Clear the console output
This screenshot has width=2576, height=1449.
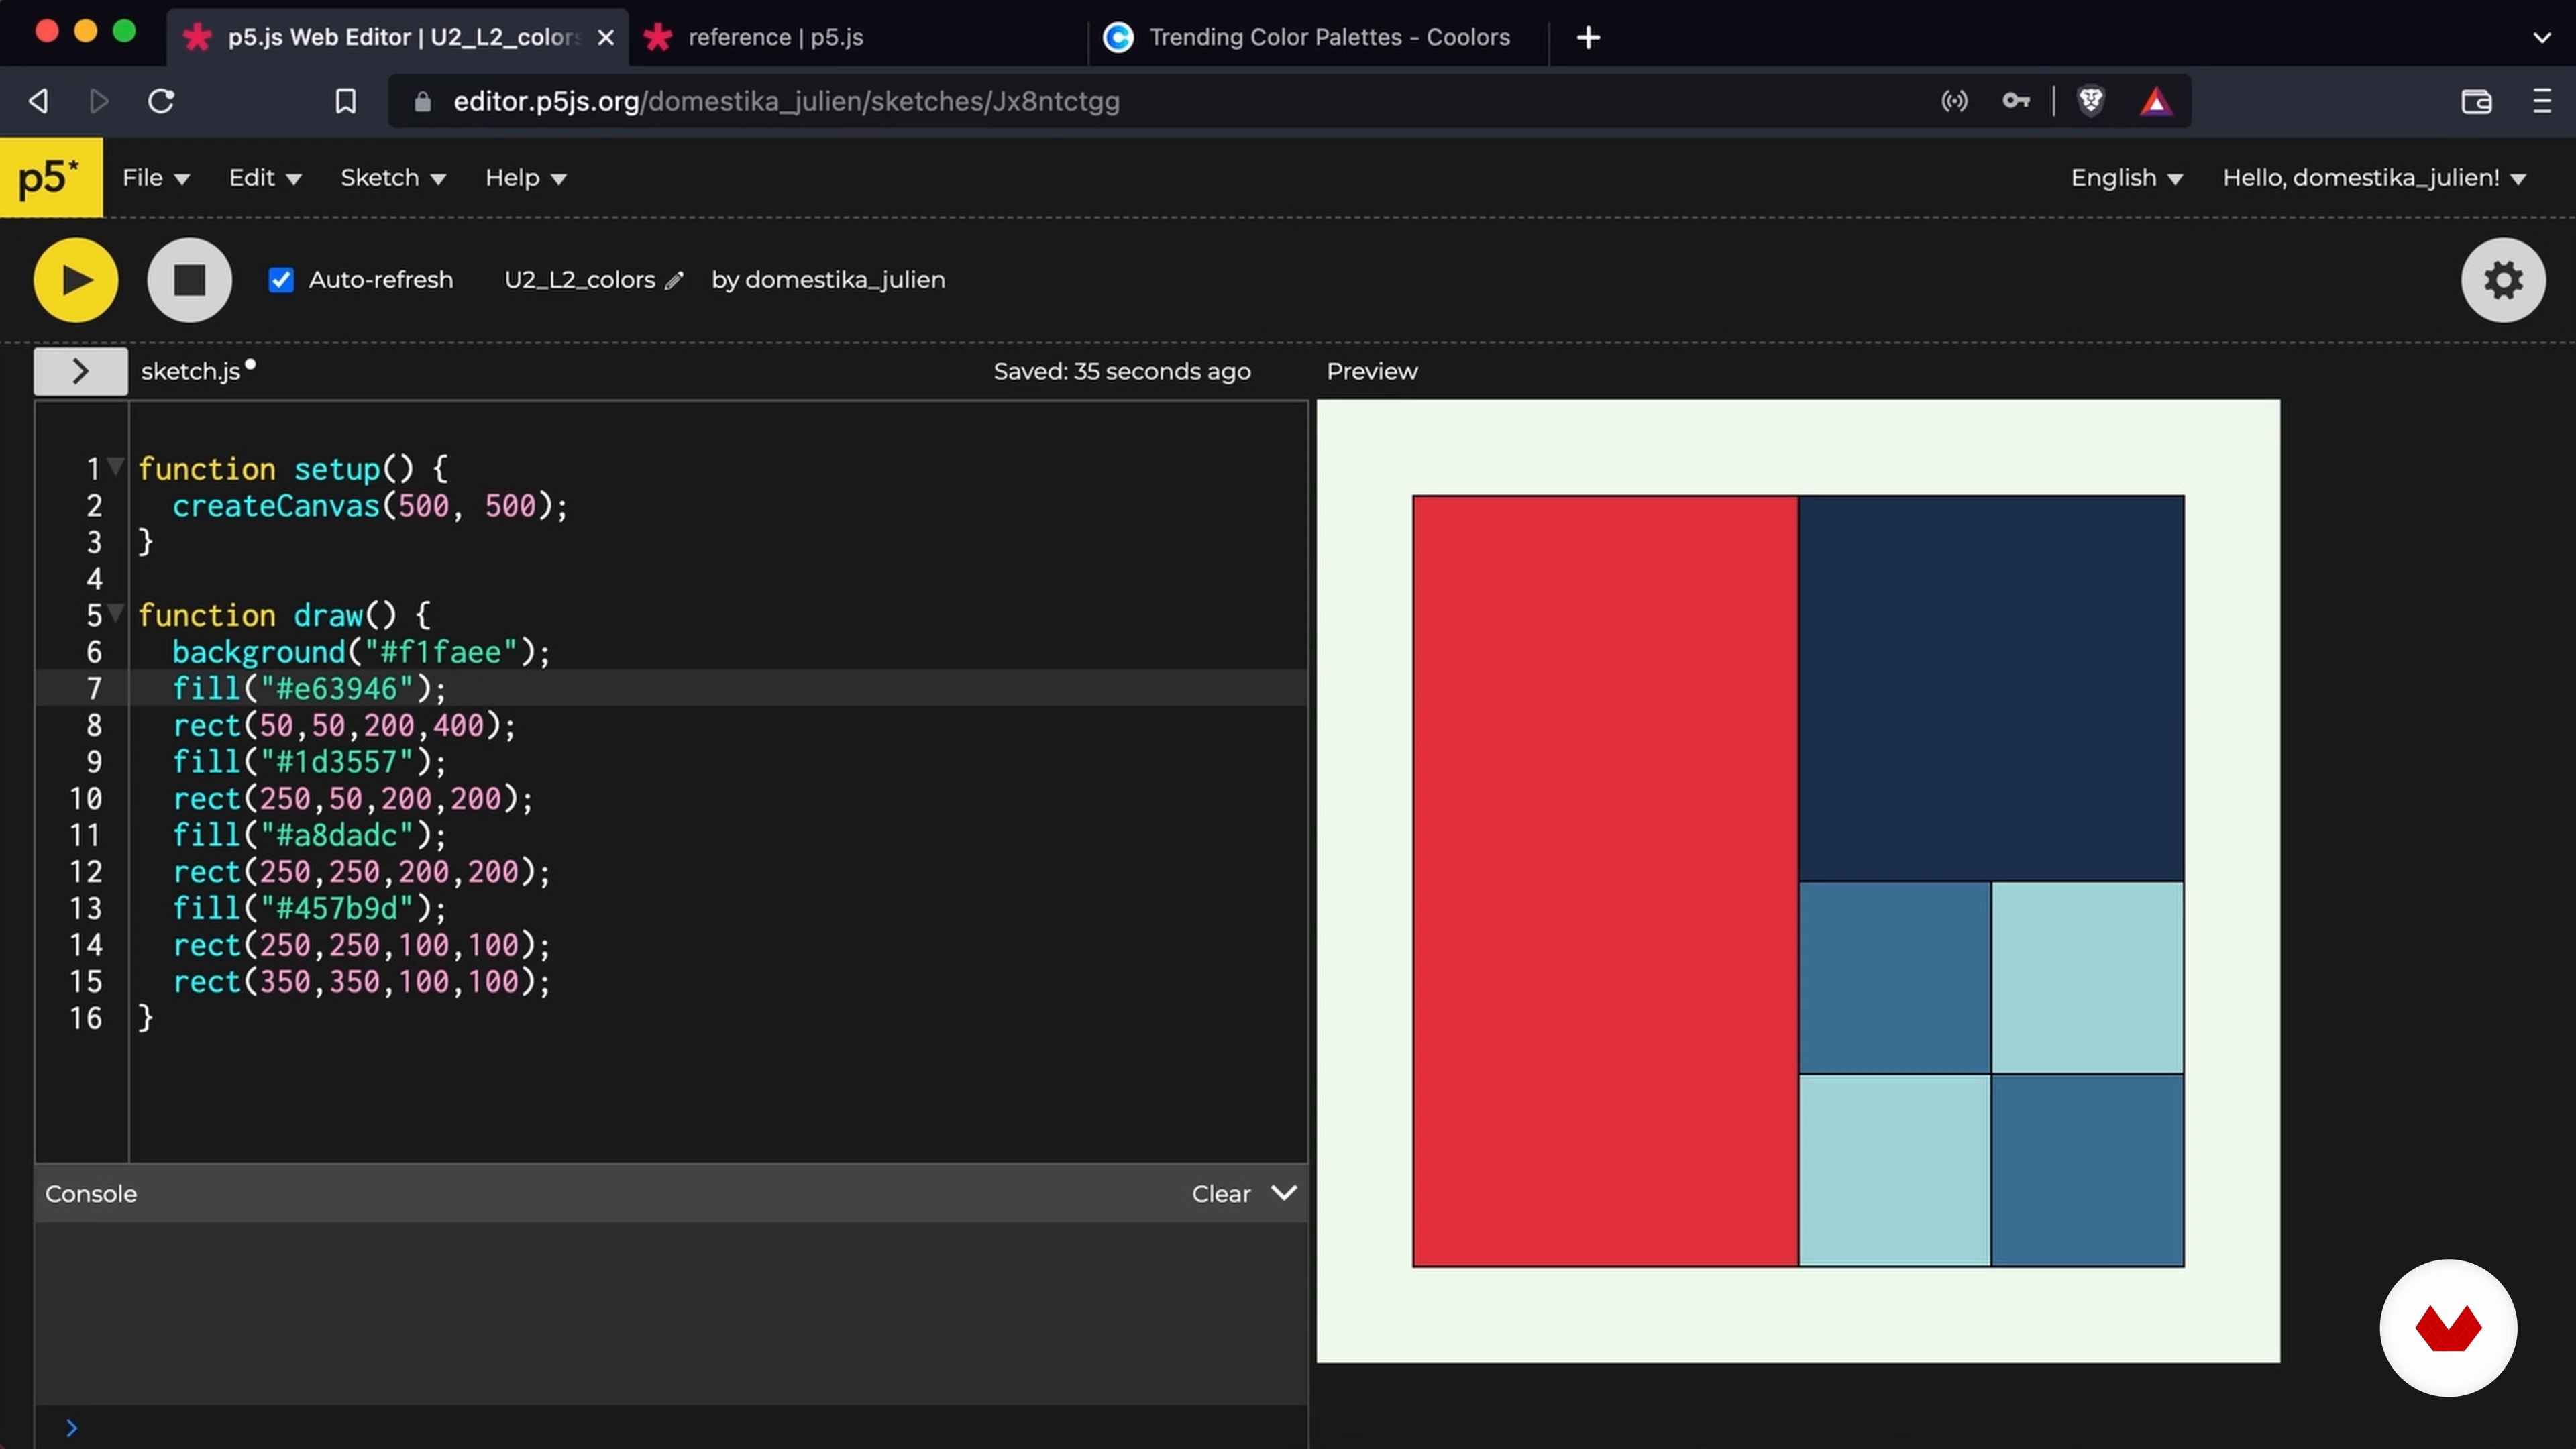point(1220,1194)
